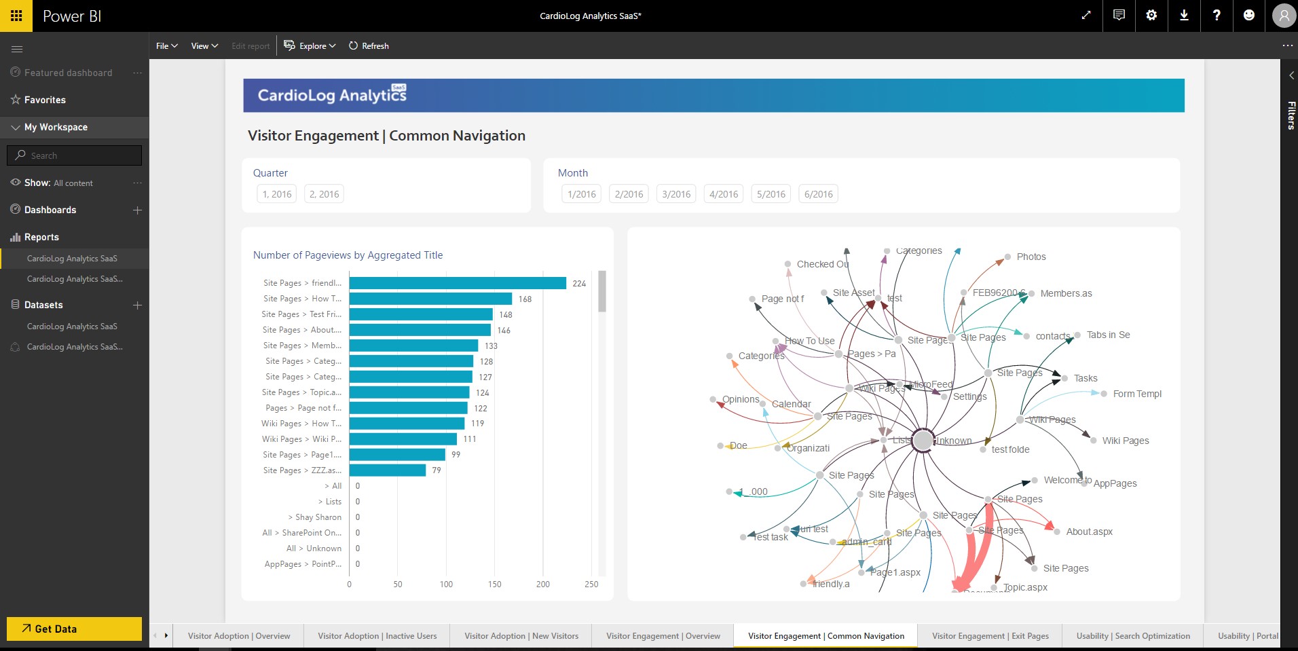Toggle month 4/2016 slicer
The height and width of the screenshot is (651, 1298).
click(x=724, y=194)
